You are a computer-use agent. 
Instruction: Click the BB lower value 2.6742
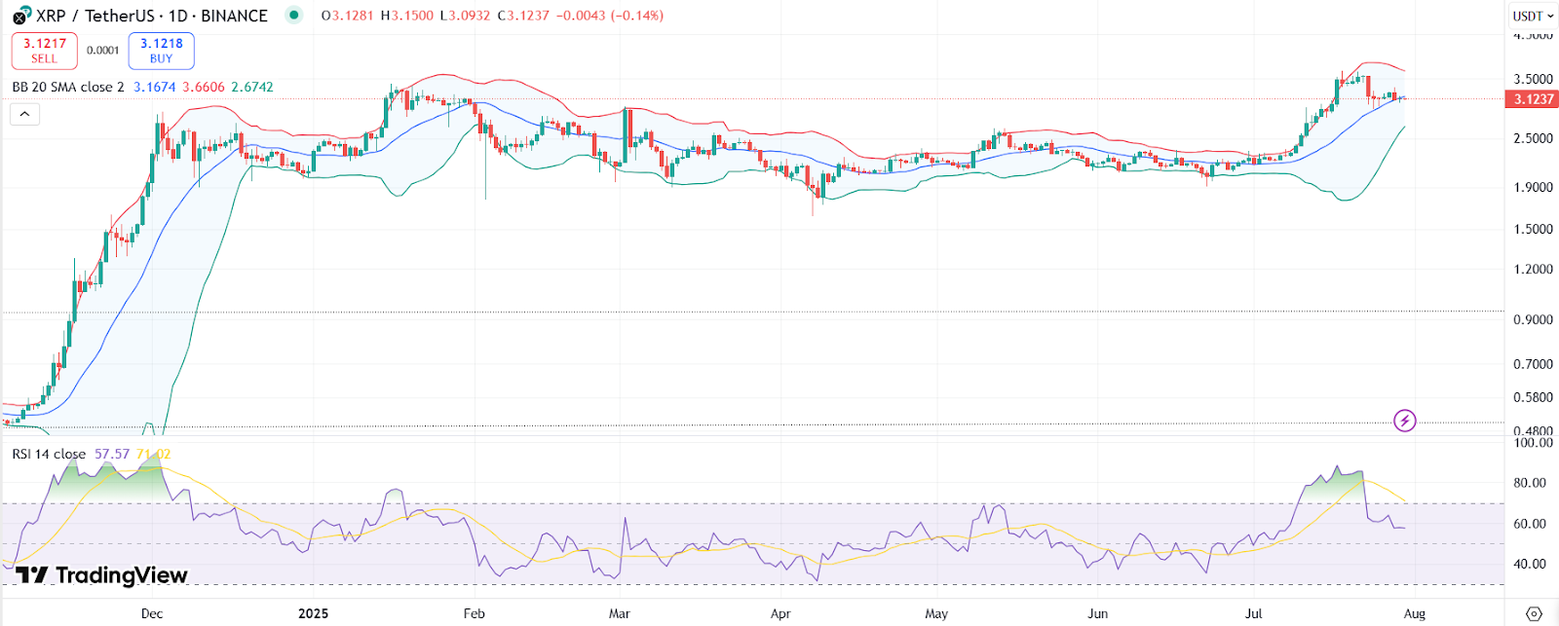pyautogui.click(x=252, y=87)
